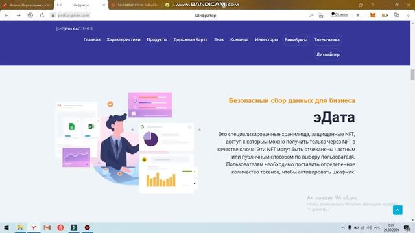Open the notification center icon
Screen dimensions: 415x233
pyautogui.click(x=407, y=228)
